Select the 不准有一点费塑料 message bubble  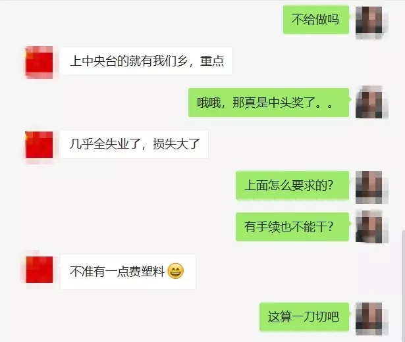tap(128, 272)
